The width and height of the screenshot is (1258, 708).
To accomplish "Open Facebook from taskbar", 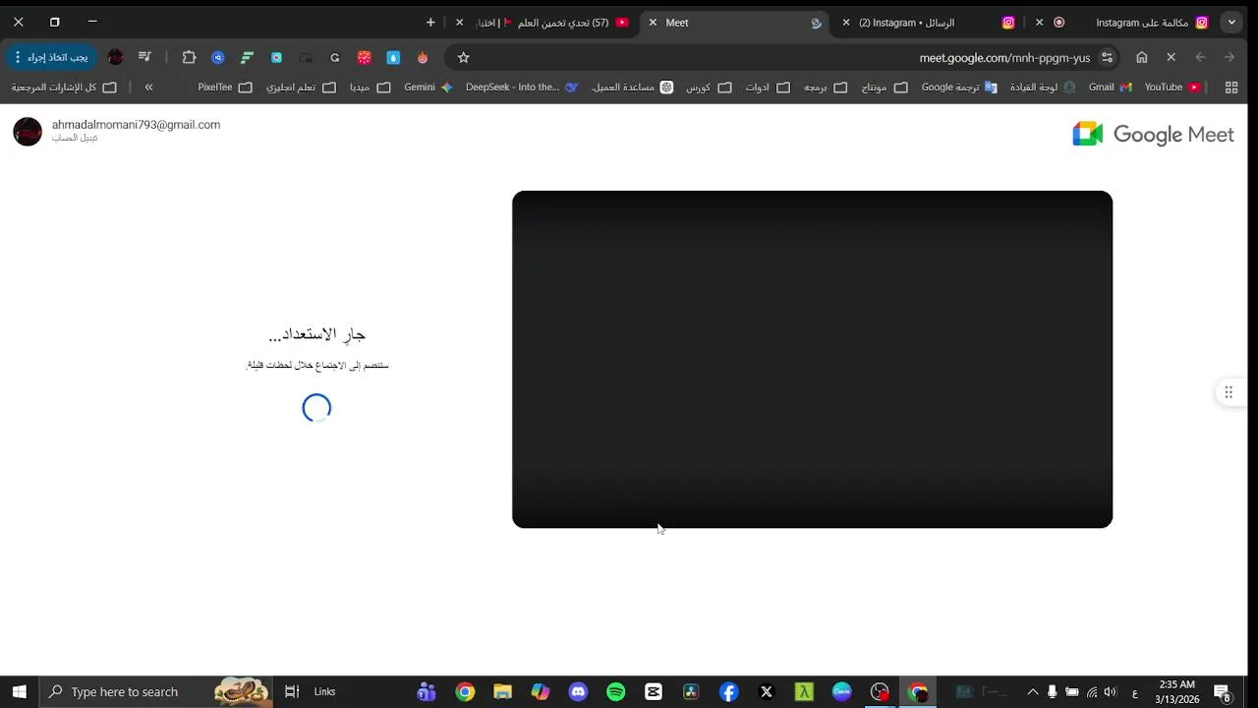I will coord(728,691).
